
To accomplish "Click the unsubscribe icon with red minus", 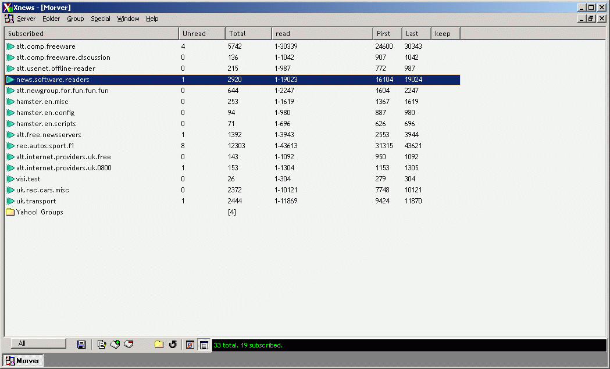I will 129,345.
